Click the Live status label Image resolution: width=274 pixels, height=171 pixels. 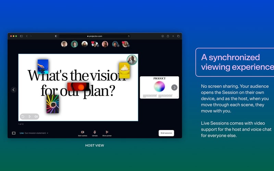pyautogui.click(x=22, y=133)
